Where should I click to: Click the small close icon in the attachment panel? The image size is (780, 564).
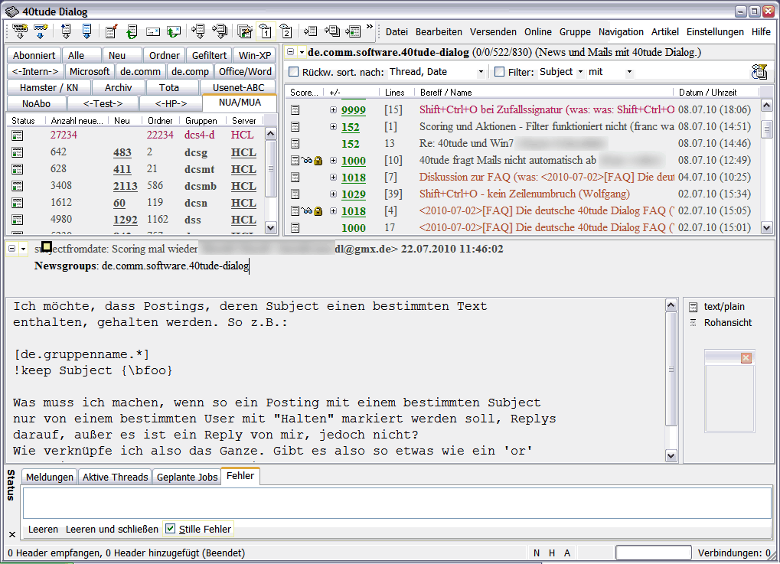click(746, 357)
